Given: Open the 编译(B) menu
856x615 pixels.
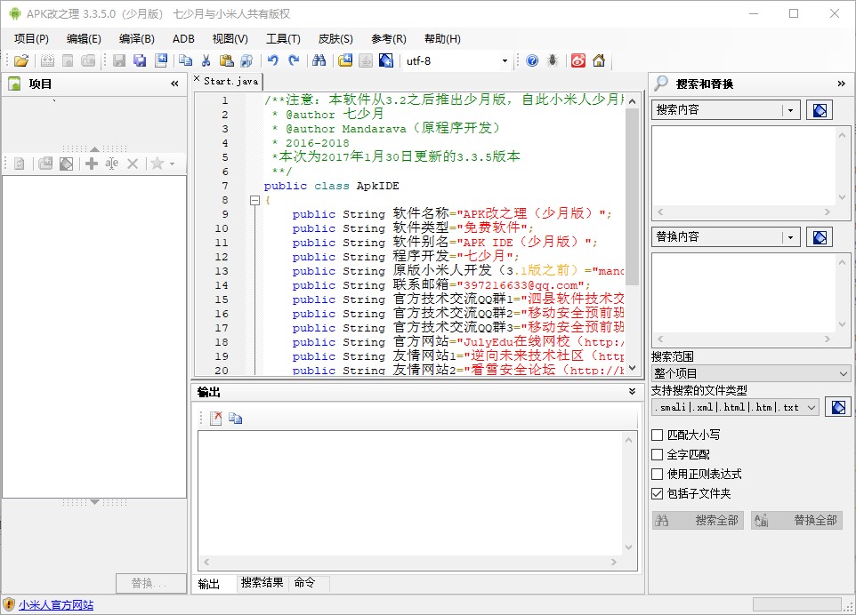Looking at the screenshot, I should tap(136, 39).
